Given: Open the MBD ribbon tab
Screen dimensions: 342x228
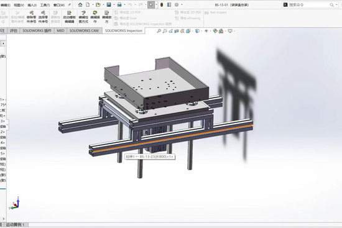Looking at the screenshot, I should (60, 30).
